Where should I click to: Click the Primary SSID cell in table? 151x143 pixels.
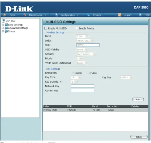pyautogui.click(x=50, y=110)
